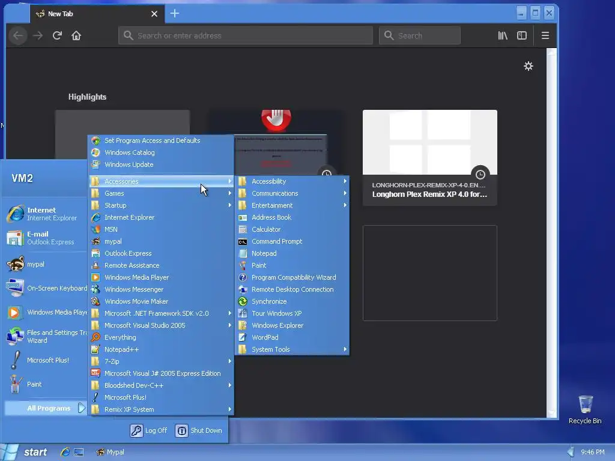Open Remote Desktop Connection

click(x=292, y=289)
